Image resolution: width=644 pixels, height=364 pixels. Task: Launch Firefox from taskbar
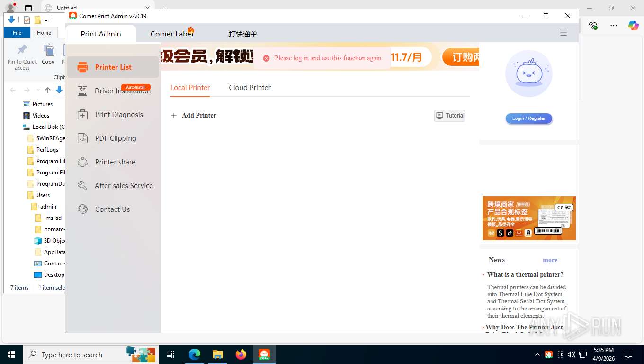[x=241, y=355]
